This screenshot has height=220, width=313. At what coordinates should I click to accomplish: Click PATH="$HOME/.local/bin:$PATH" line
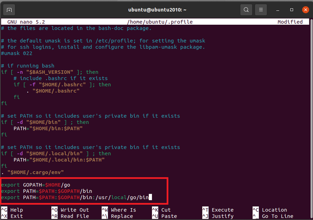pyautogui.click(x=59, y=160)
